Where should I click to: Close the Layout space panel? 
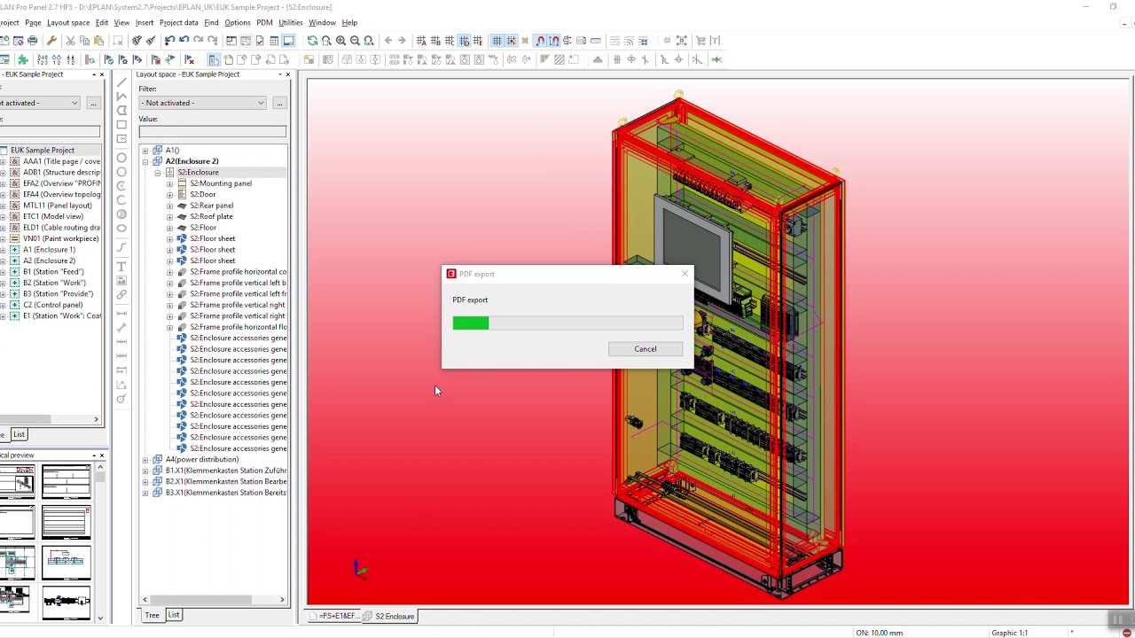click(x=287, y=74)
